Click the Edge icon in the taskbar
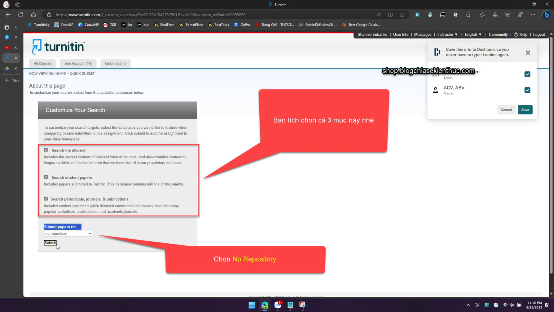The height and width of the screenshot is (312, 554). click(x=265, y=305)
